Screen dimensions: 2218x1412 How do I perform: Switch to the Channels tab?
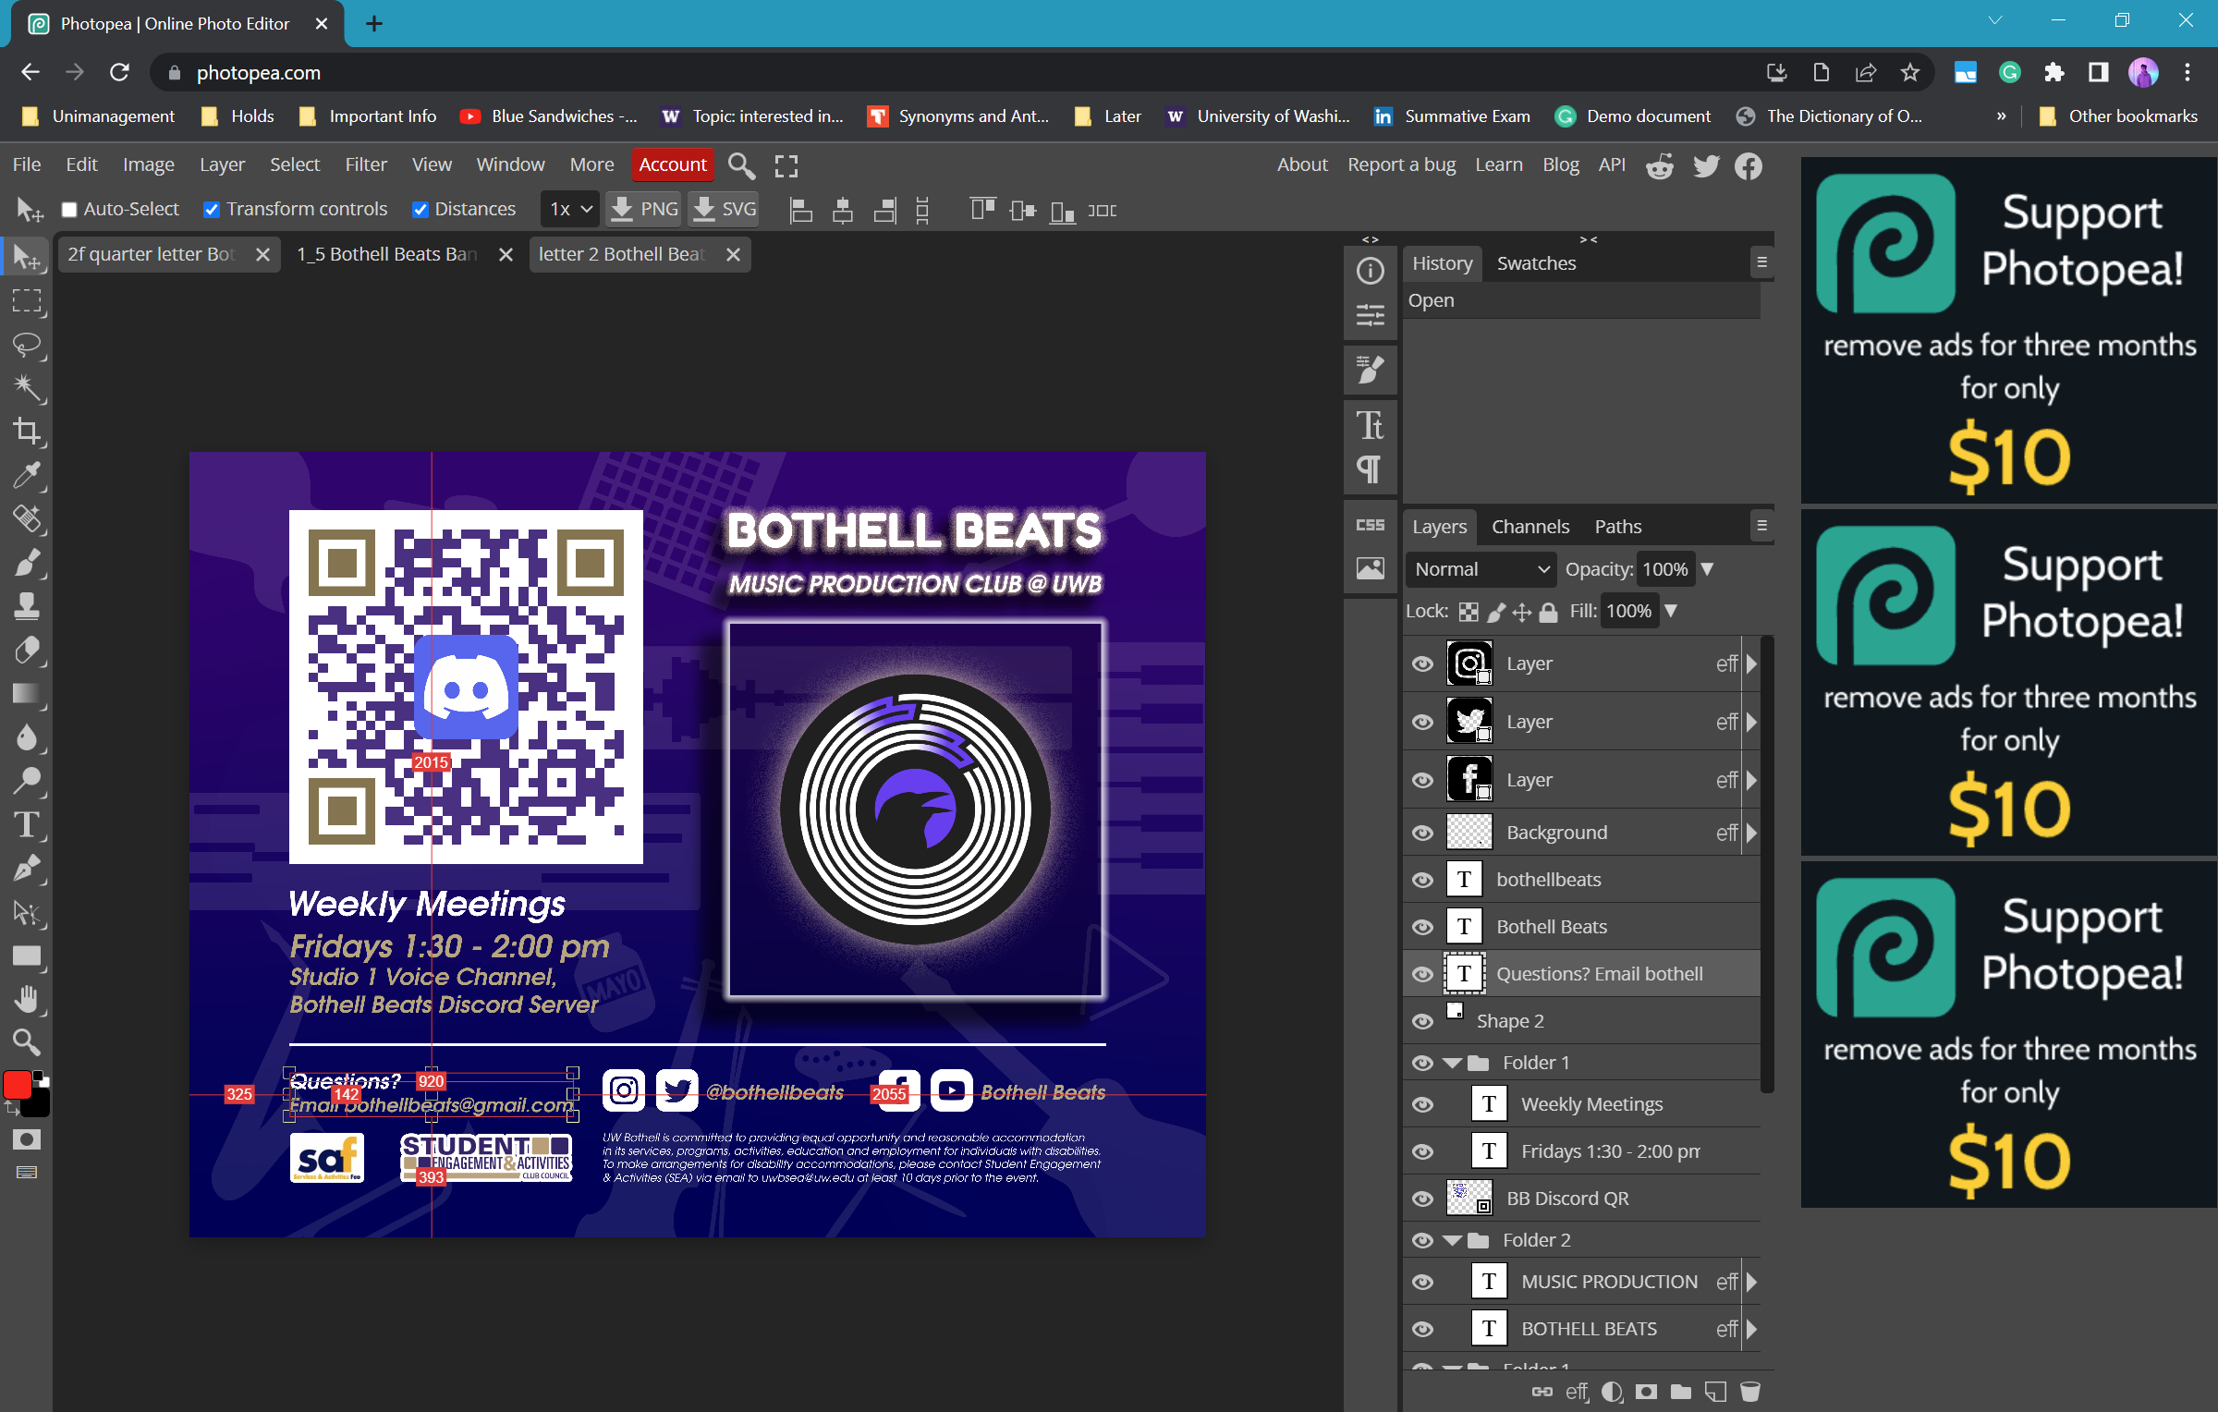pos(1530,527)
